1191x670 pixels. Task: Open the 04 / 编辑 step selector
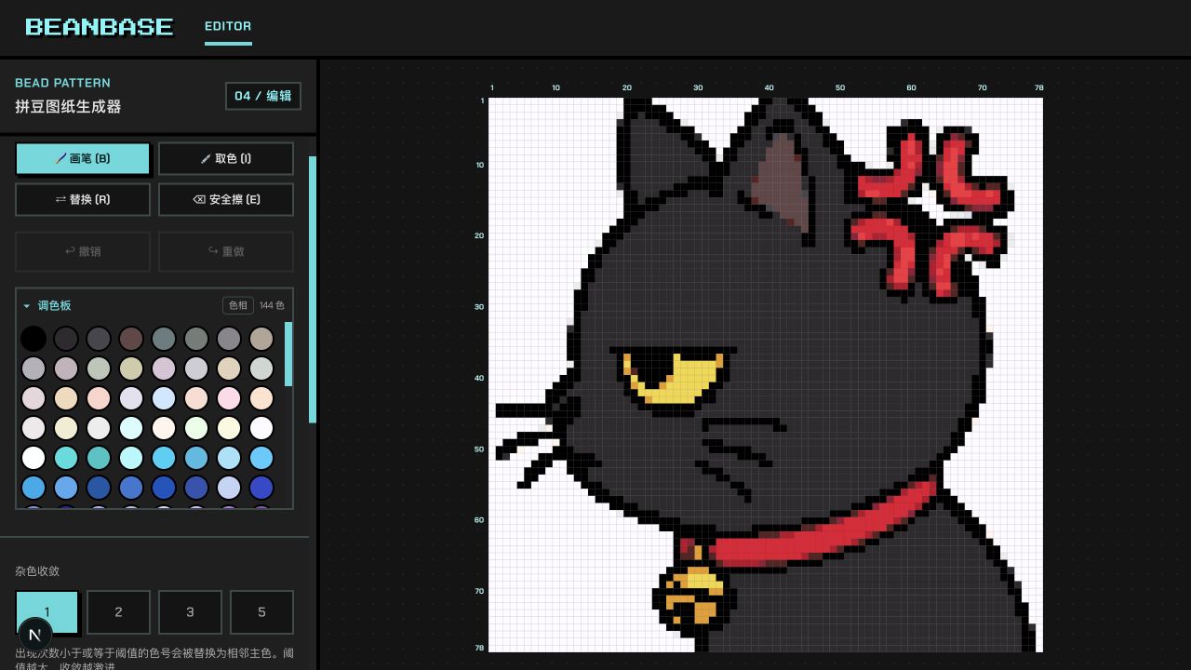point(263,96)
